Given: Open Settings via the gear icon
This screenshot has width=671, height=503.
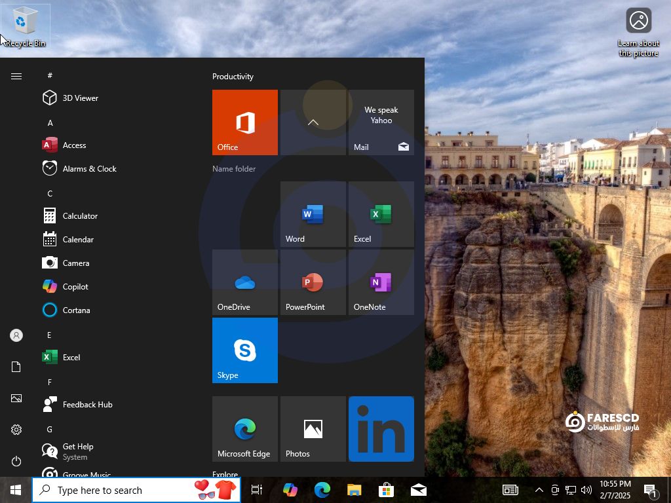Looking at the screenshot, I should click(x=16, y=430).
